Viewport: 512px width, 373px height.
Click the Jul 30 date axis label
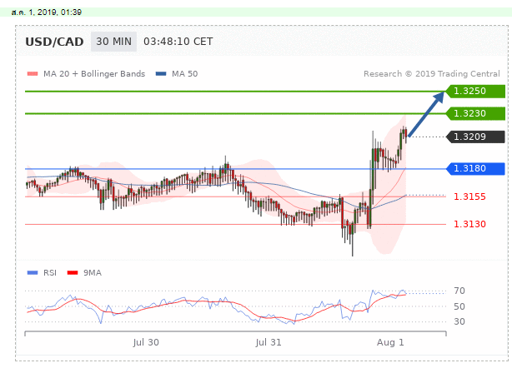(x=146, y=342)
